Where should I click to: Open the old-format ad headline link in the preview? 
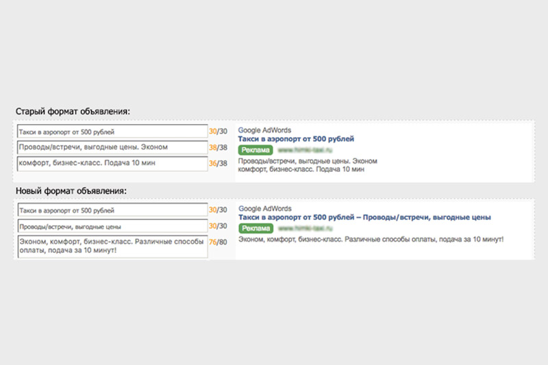pyautogui.click(x=296, y=139)
